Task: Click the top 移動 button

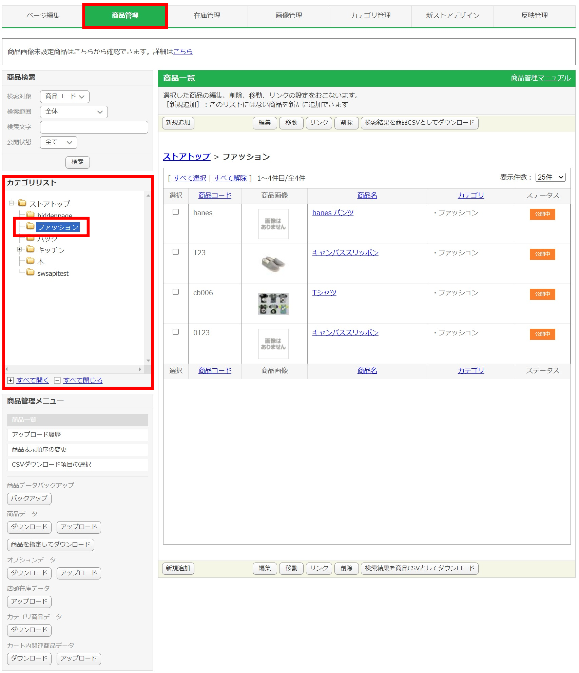Action: [291, 123]
